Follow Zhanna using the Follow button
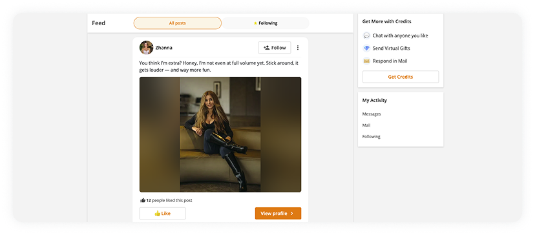 click(275, 48)
